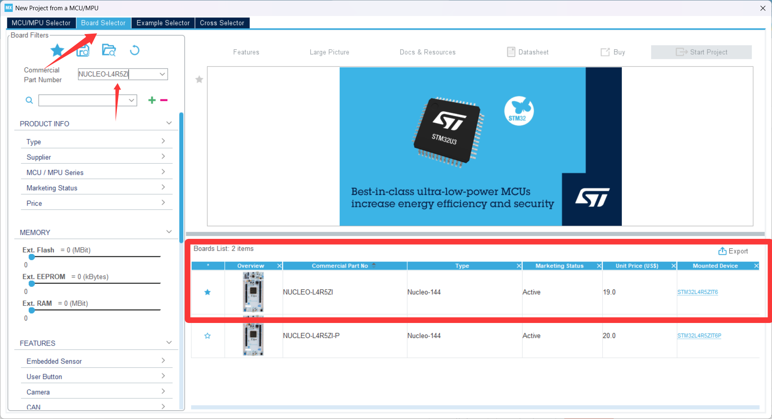This screenshot has width=772, height=419.
Task: Collapse the PRODUCT INFO section
Action: [169, 123]
